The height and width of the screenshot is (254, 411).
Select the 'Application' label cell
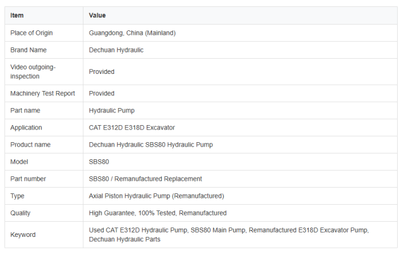(x=44, y=128)
